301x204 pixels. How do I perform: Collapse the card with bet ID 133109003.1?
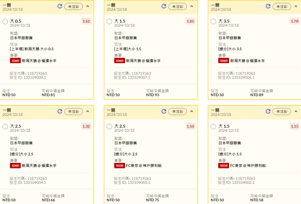191,111
